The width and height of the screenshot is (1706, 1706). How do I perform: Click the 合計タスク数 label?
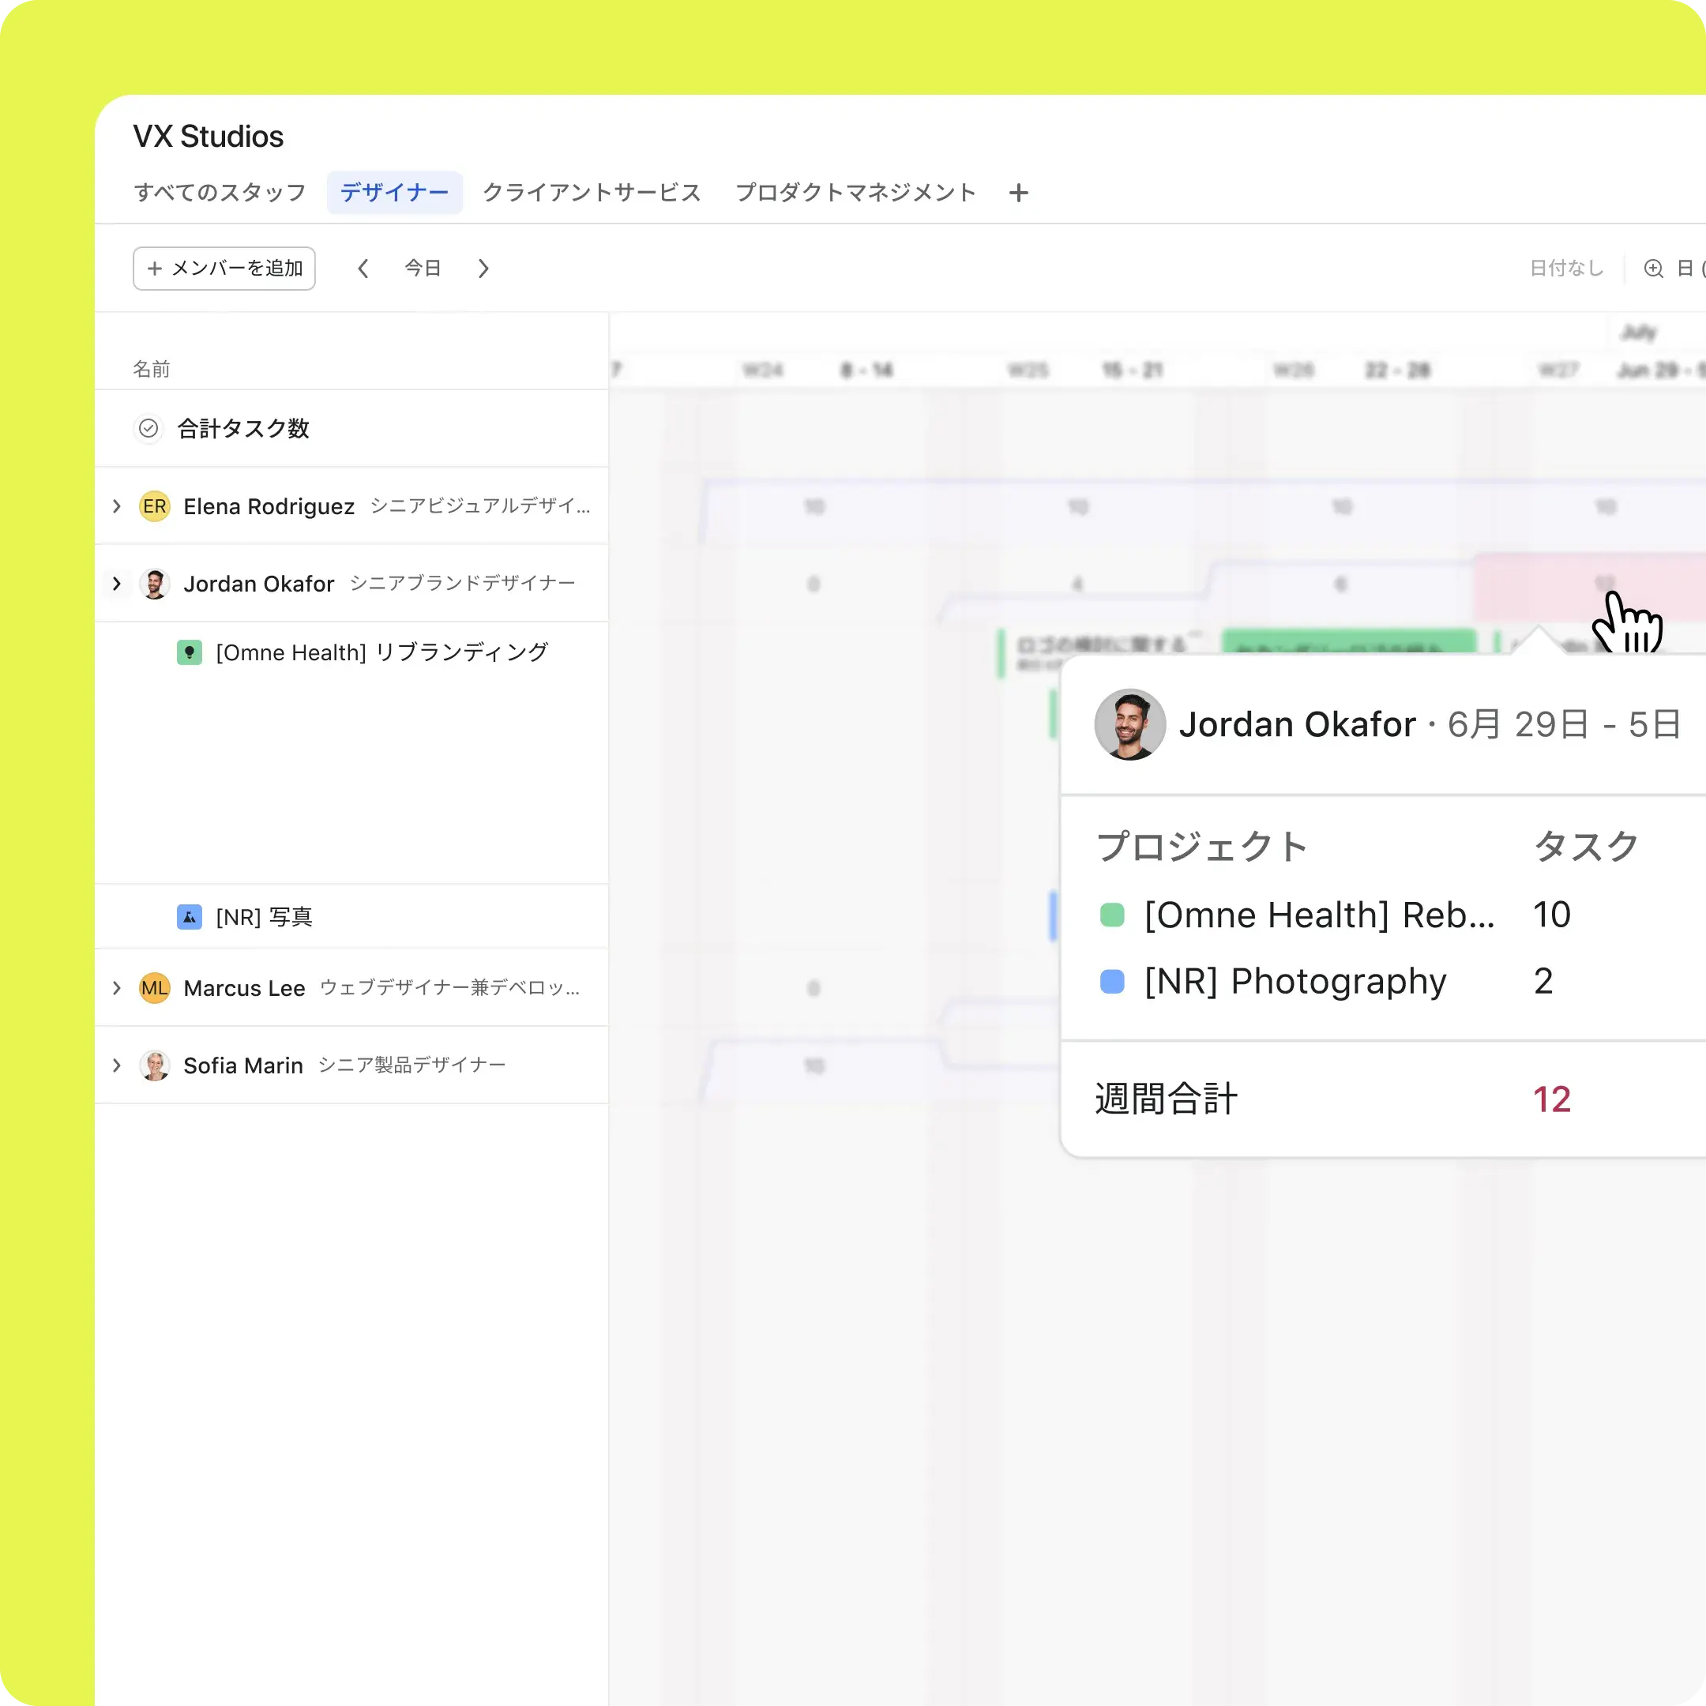click(242, 428)
